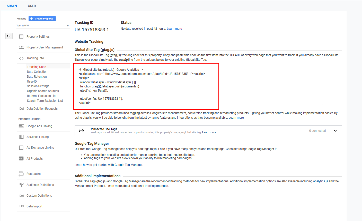Click the AdSense Linking icon
This screenshot has width=362, height=221.
(21, 137)
